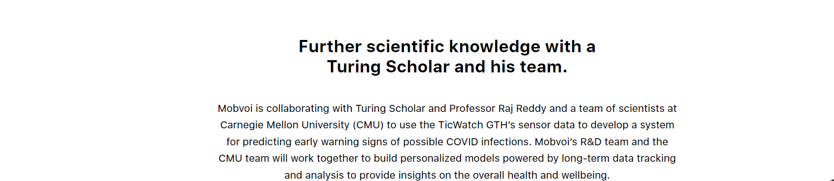Image resolution: width=834 pixels, height=181 pixels.
Task: Click the word 'knowledge' in the heading
Action: click(x=494, y=47)
